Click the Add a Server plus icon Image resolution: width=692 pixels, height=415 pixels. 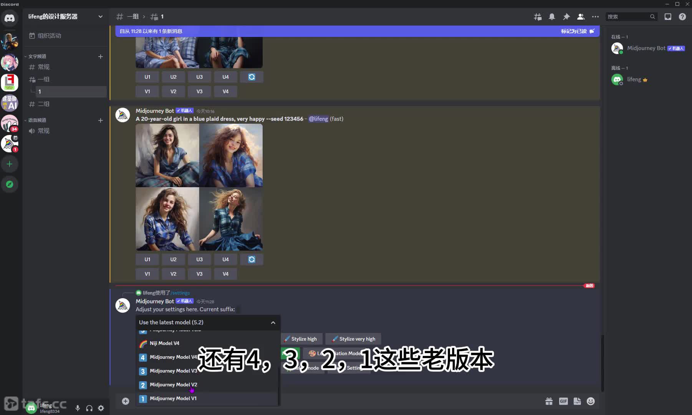click(x=10, y=164)
